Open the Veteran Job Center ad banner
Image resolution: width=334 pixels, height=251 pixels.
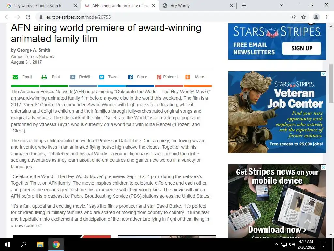(x=277, y=112)
